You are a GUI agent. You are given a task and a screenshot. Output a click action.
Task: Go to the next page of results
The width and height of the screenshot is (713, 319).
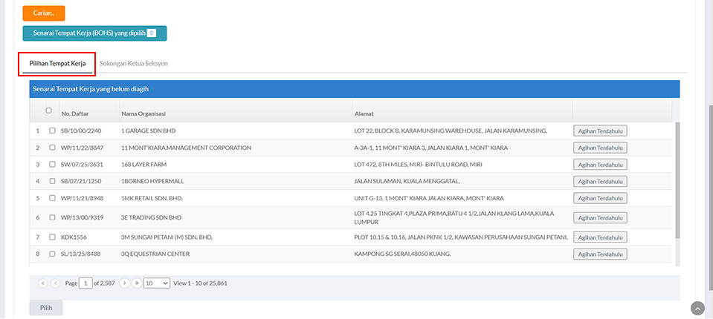coord(125,283)
